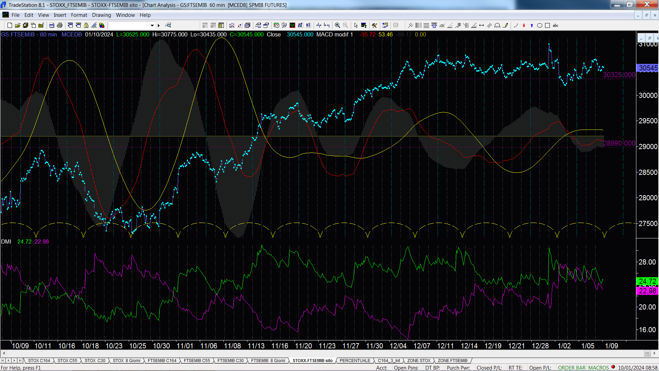The width and height of the screenshot is (659, 371).
Task: Switch to the FTSEMIB C30 tab
Action: coord(230,360)
